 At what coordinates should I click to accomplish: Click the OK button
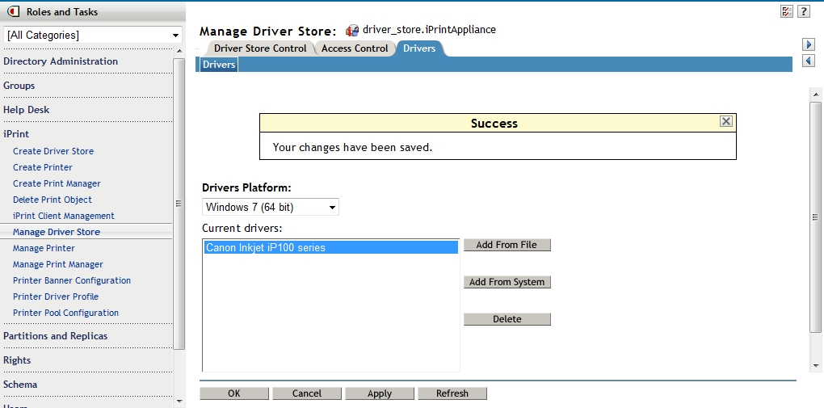[x=234, y=393]
